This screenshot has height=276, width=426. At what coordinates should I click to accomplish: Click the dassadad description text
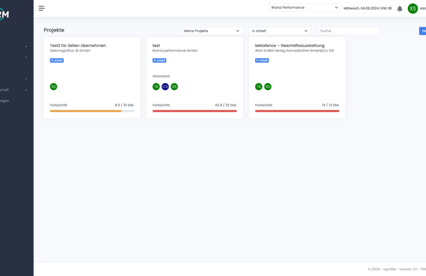pyautogui.click(x=161, y=76)
